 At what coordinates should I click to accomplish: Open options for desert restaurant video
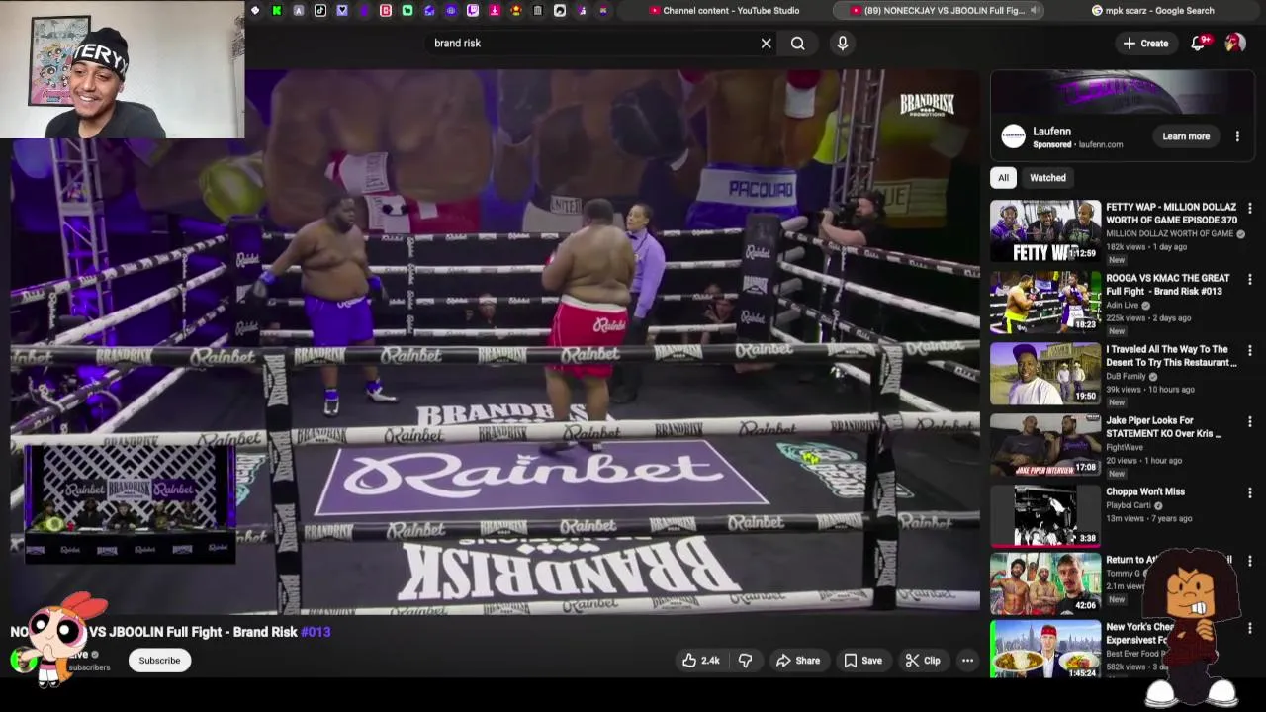click(1250, 351)
